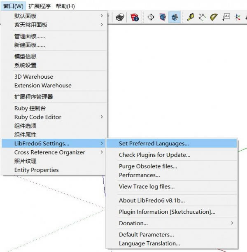Select the Text label A1 tool
247x252 pixels.
[x=226, y=17]
